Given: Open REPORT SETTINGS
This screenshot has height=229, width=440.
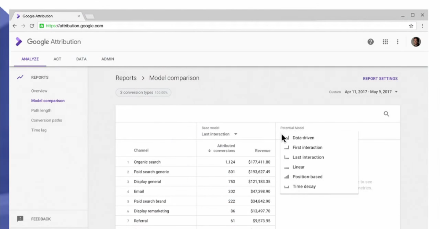Looking at the screenshot, I should pyautogui.click(x=380, y=79).
